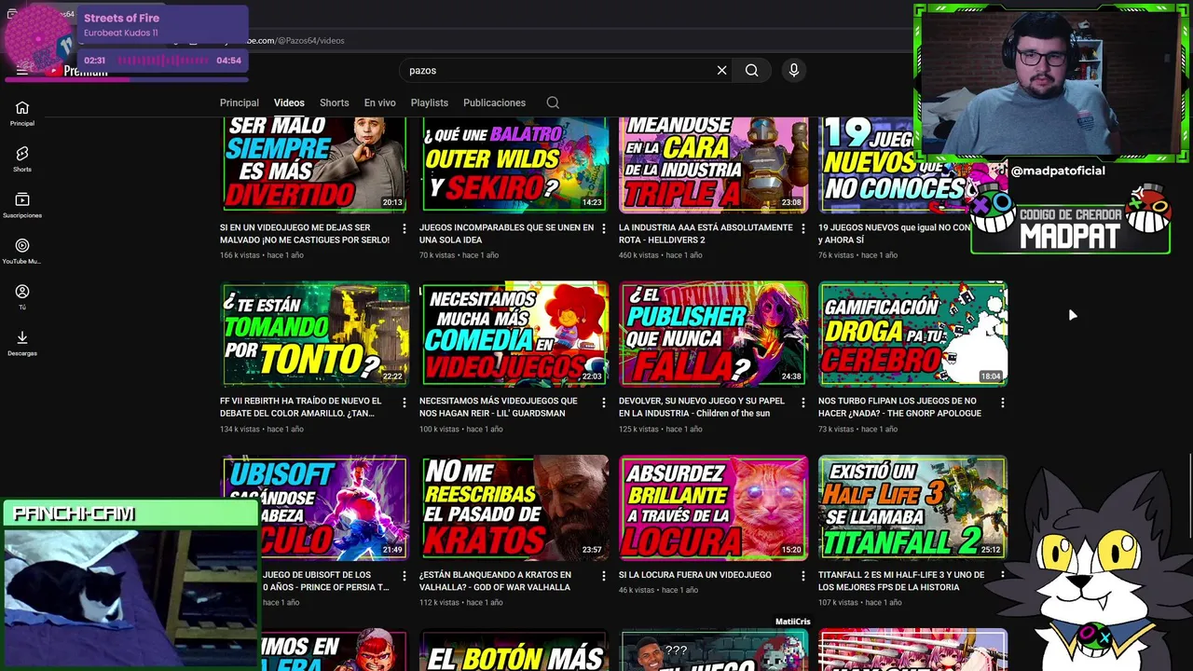Screen dimensions: 1193x671
Task: Open GAMIFICACIÓN DROGA PA TU CEREBRO thumbnail
Action: [x=913, y=334]
